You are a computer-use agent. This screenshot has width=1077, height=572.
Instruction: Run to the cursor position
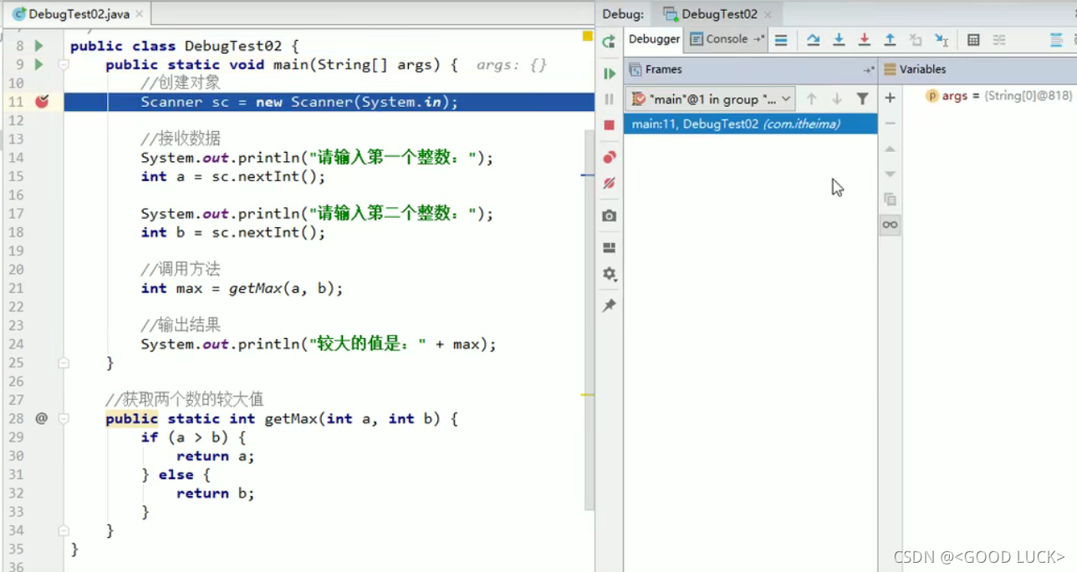942,39
